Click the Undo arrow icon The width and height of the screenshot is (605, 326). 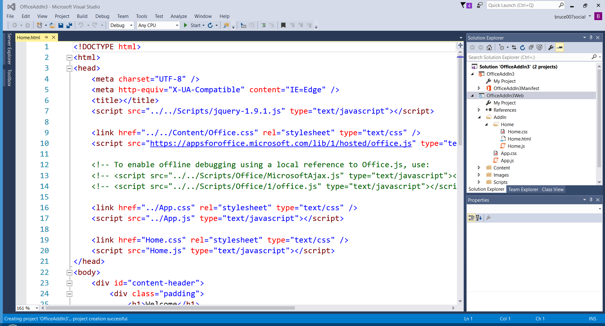point(81,25)
